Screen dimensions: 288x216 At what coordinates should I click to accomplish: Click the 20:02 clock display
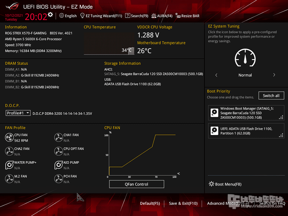pos(36,17)
